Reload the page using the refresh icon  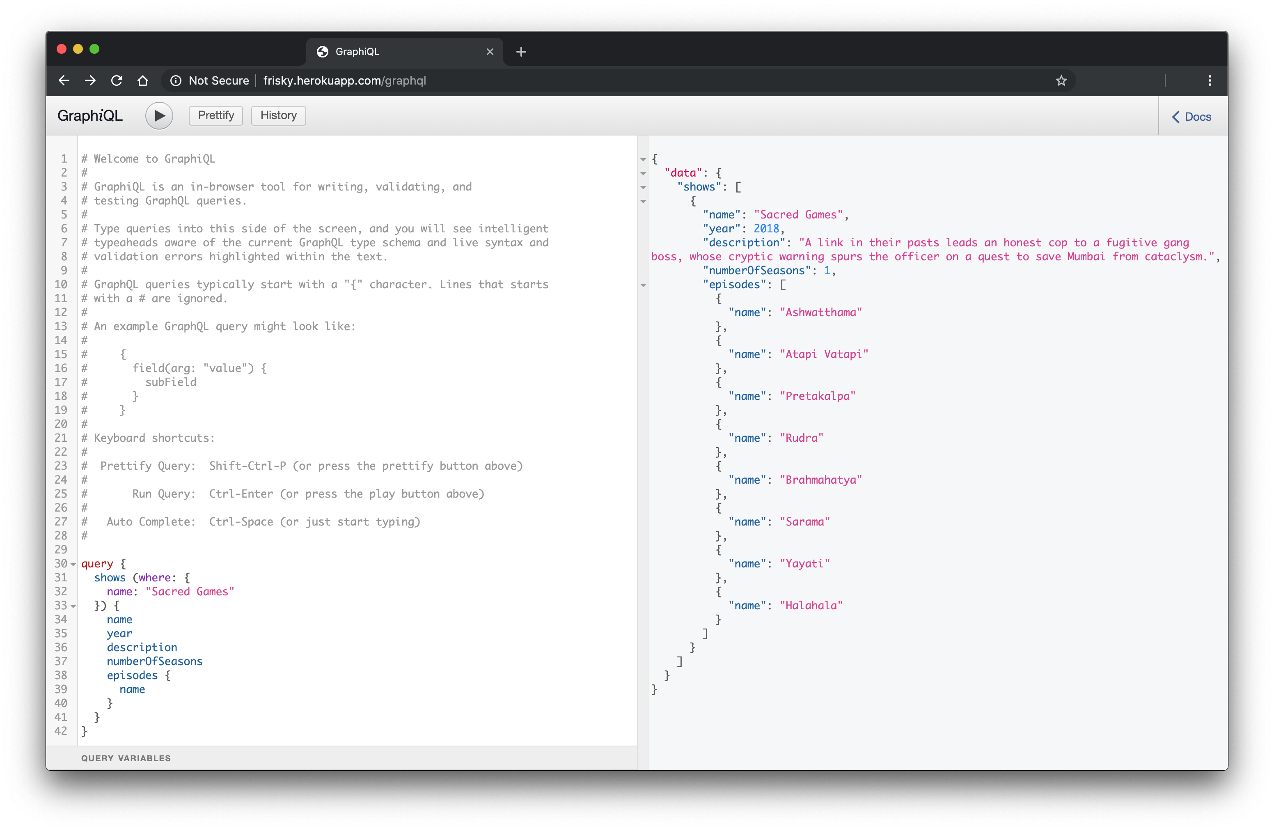[117, 81]
